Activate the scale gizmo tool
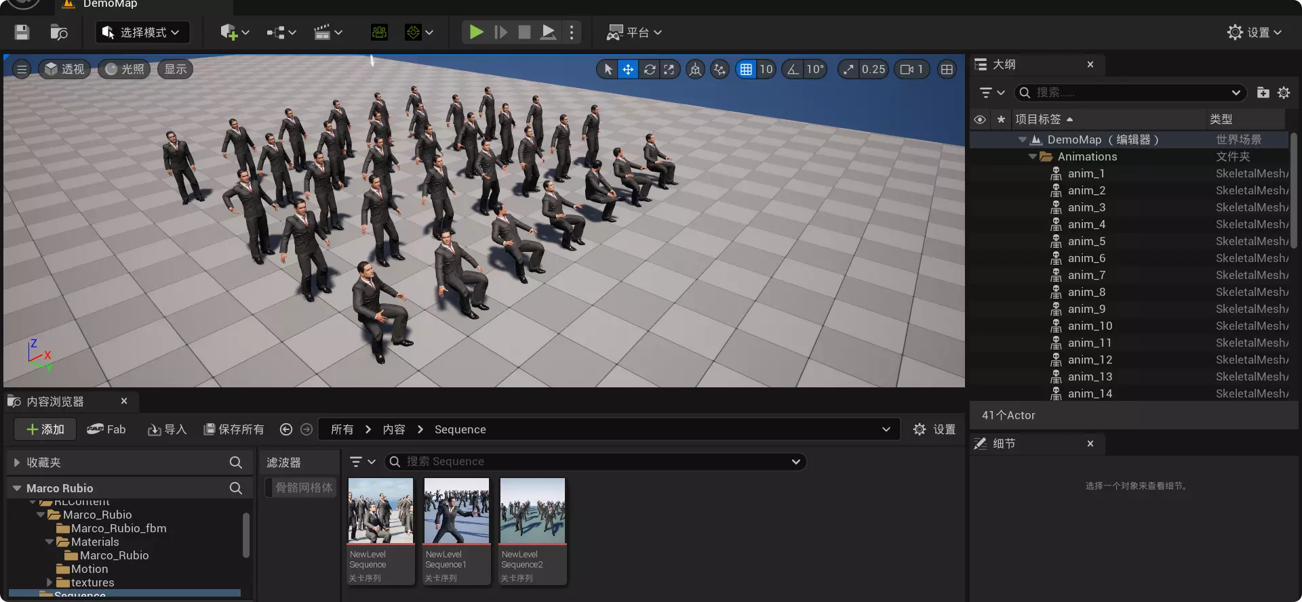The width and height of the screenshot is (1302, 602). (669, 69)
